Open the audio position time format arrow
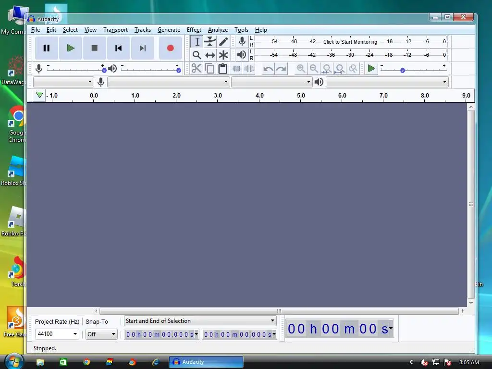The height and width of the screenshot is (369, 492). (391, 329)
